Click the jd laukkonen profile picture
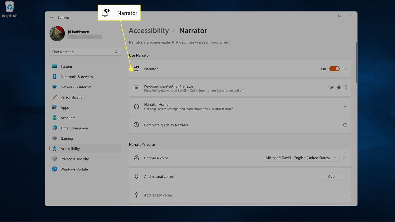The width and height of the screenshot is (395, 222). 57,34
